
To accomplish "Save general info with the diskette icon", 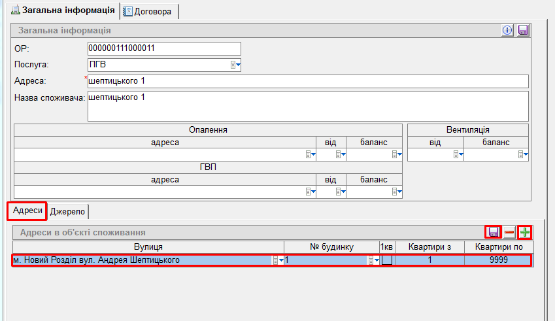I will (x=523, y=30).
